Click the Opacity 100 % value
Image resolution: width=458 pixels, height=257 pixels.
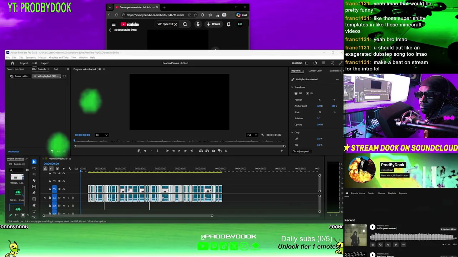320,125
